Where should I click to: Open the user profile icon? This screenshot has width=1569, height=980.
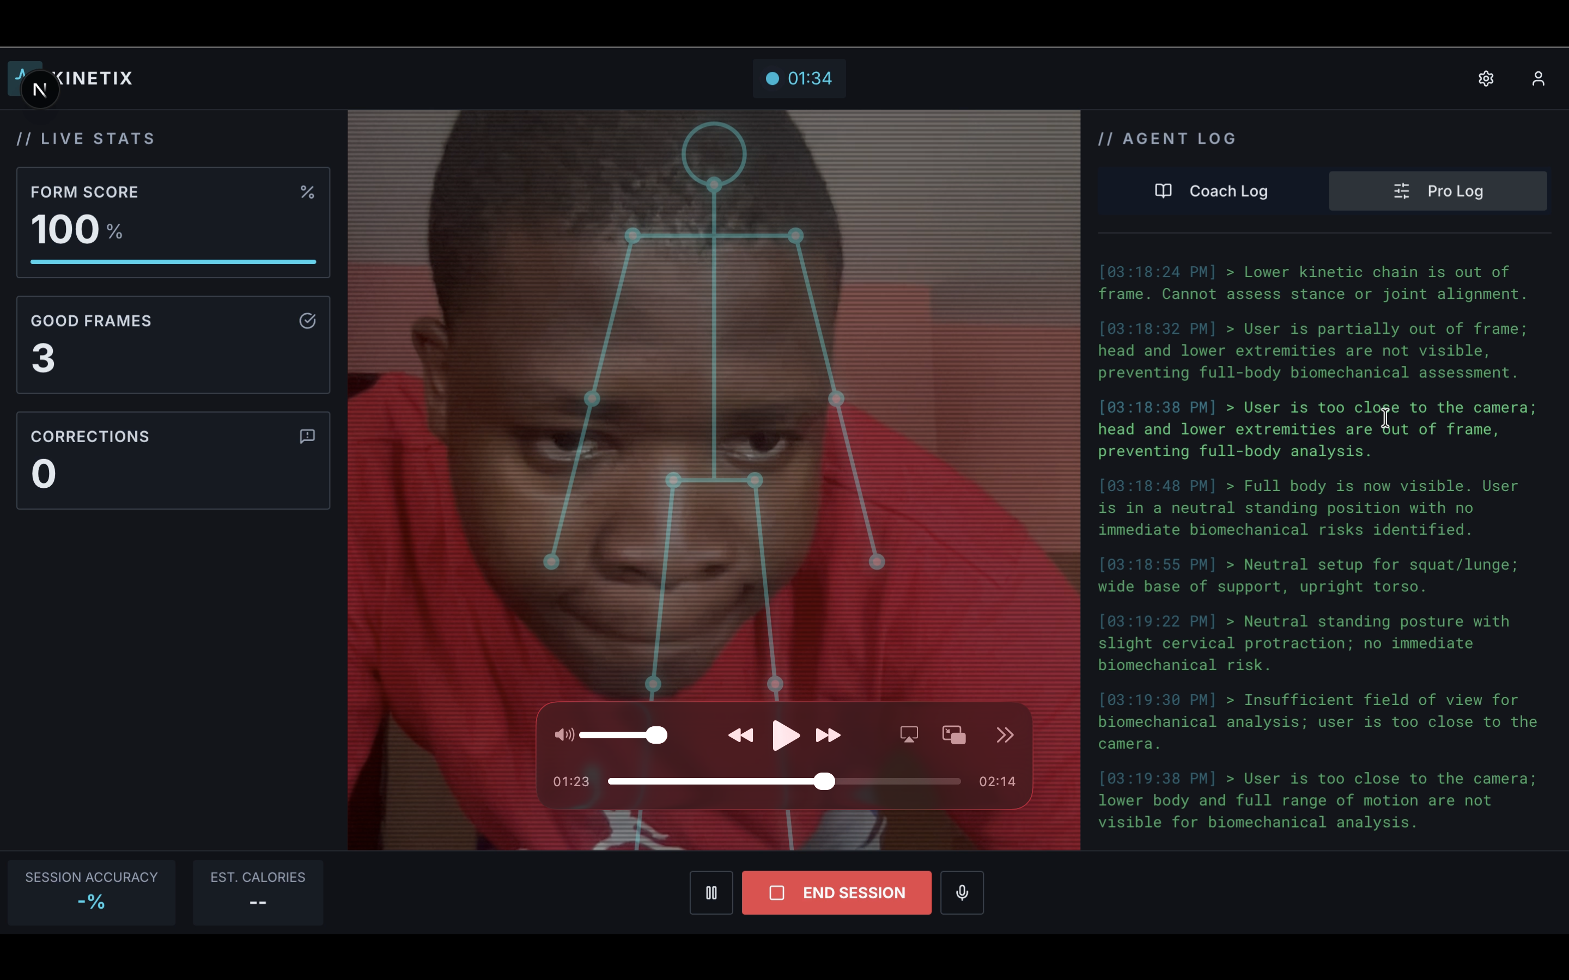tap(1538, 78)
